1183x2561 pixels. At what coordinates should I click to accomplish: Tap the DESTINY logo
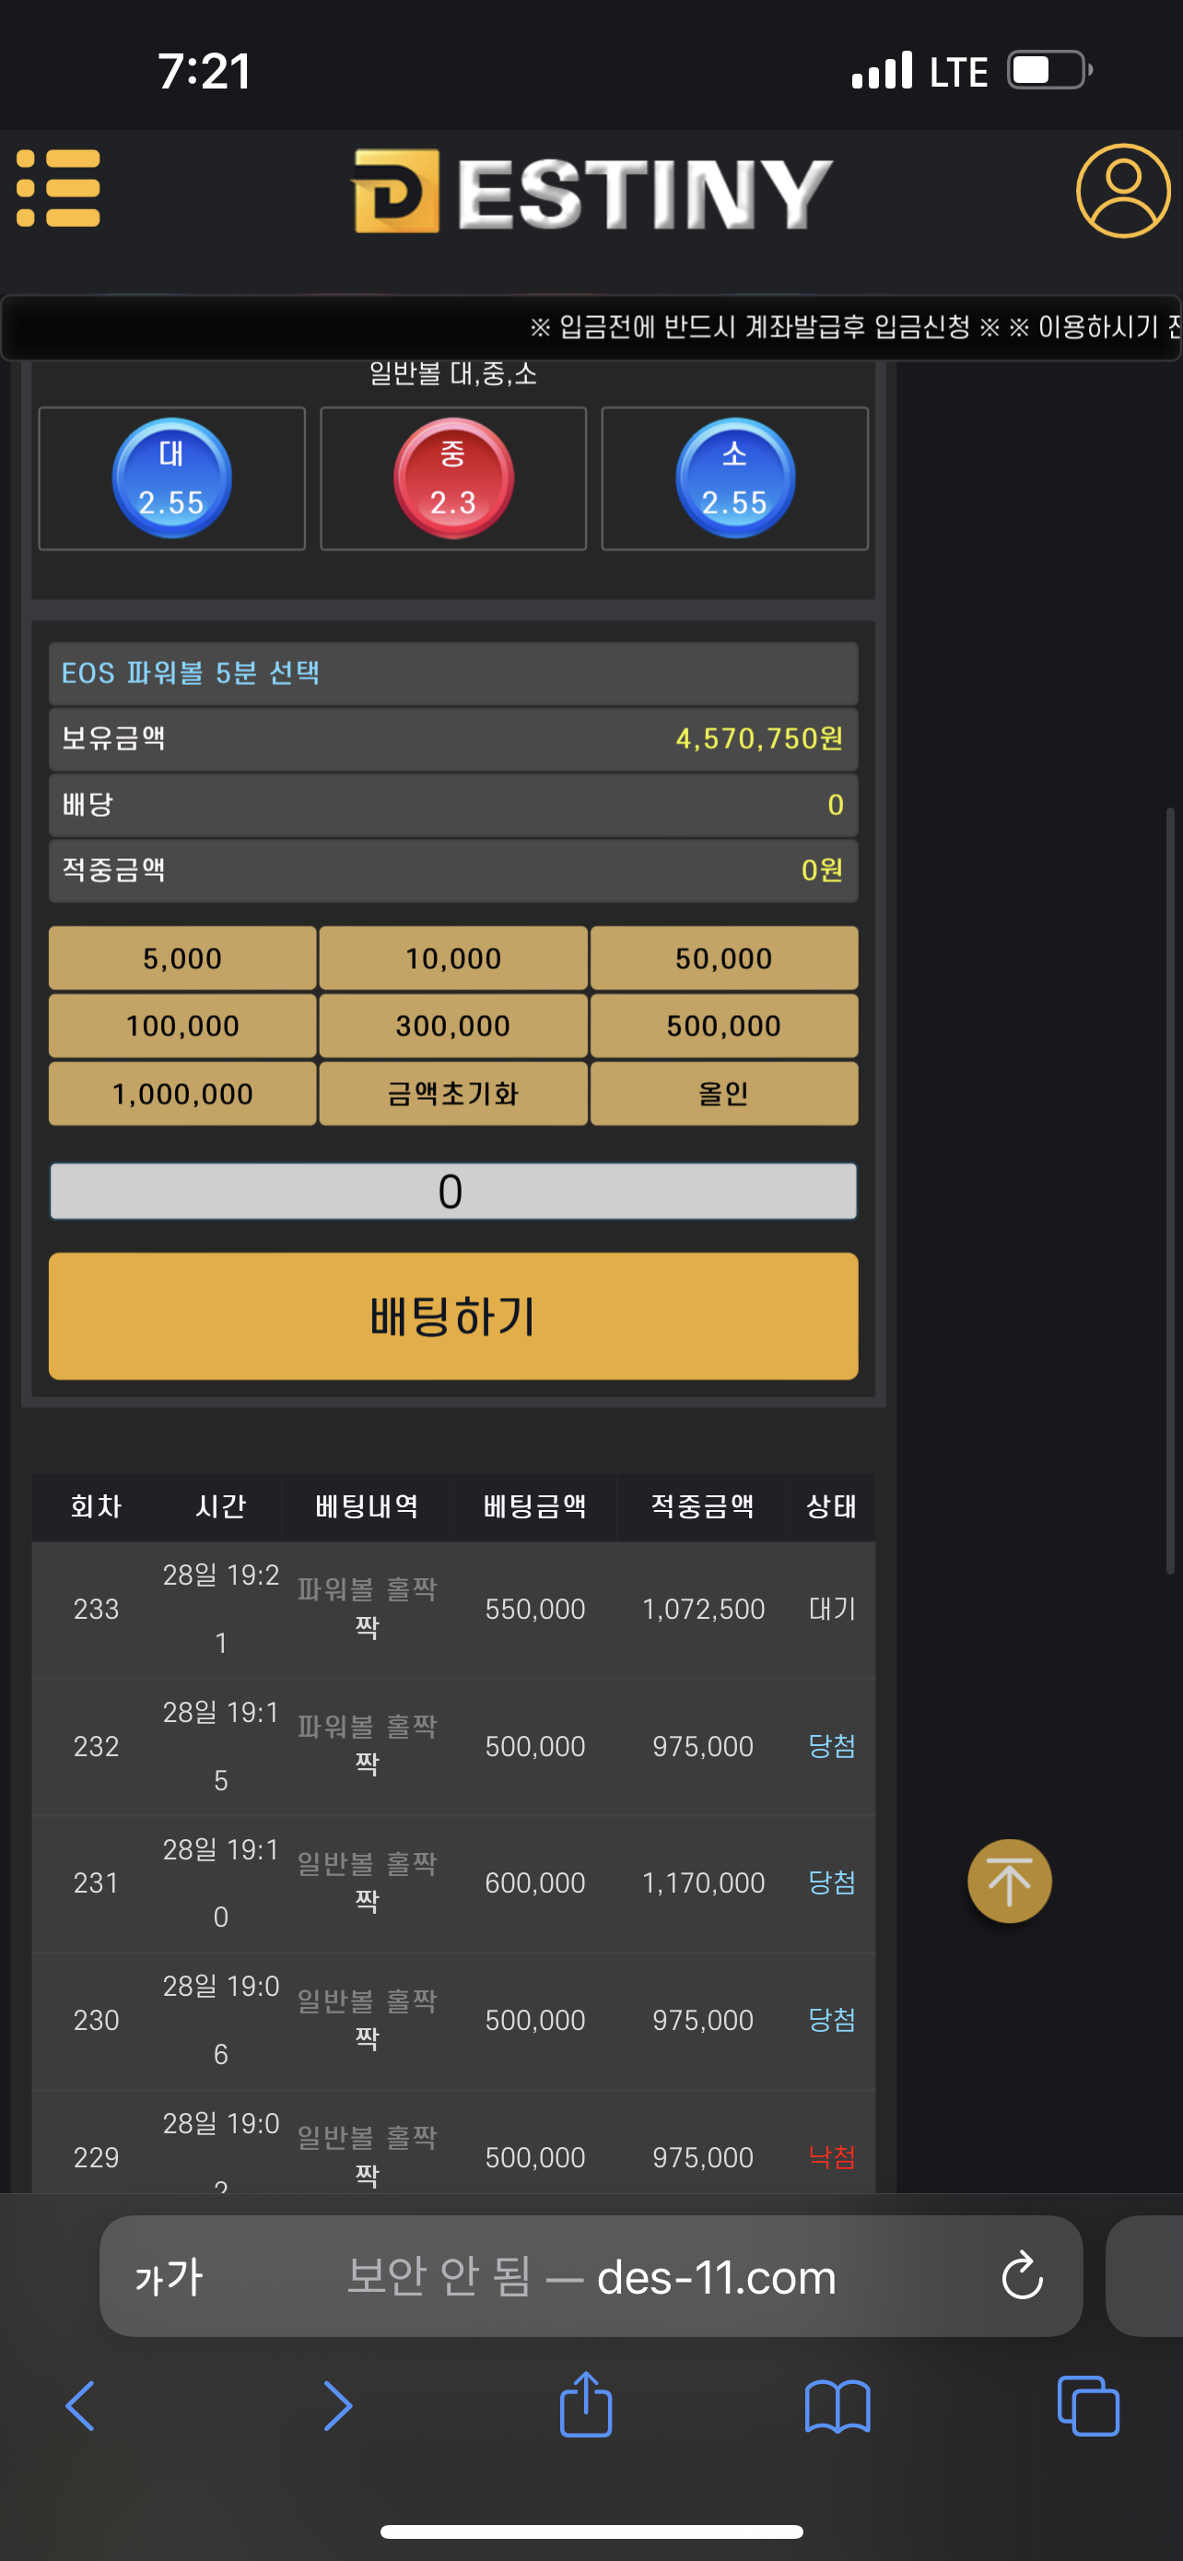[592, 191]
